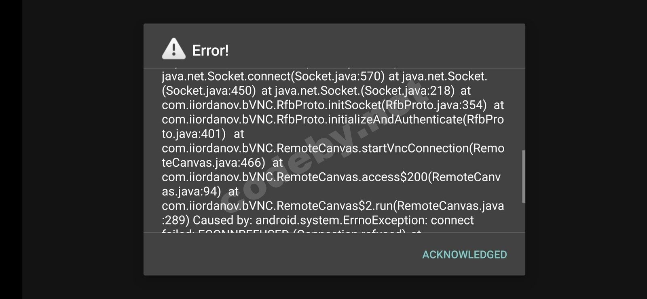Select the RemoteCanvas$2.run trace line
Image resolution: width=647 pixels, height=299 pixels.
click(332, 206)
